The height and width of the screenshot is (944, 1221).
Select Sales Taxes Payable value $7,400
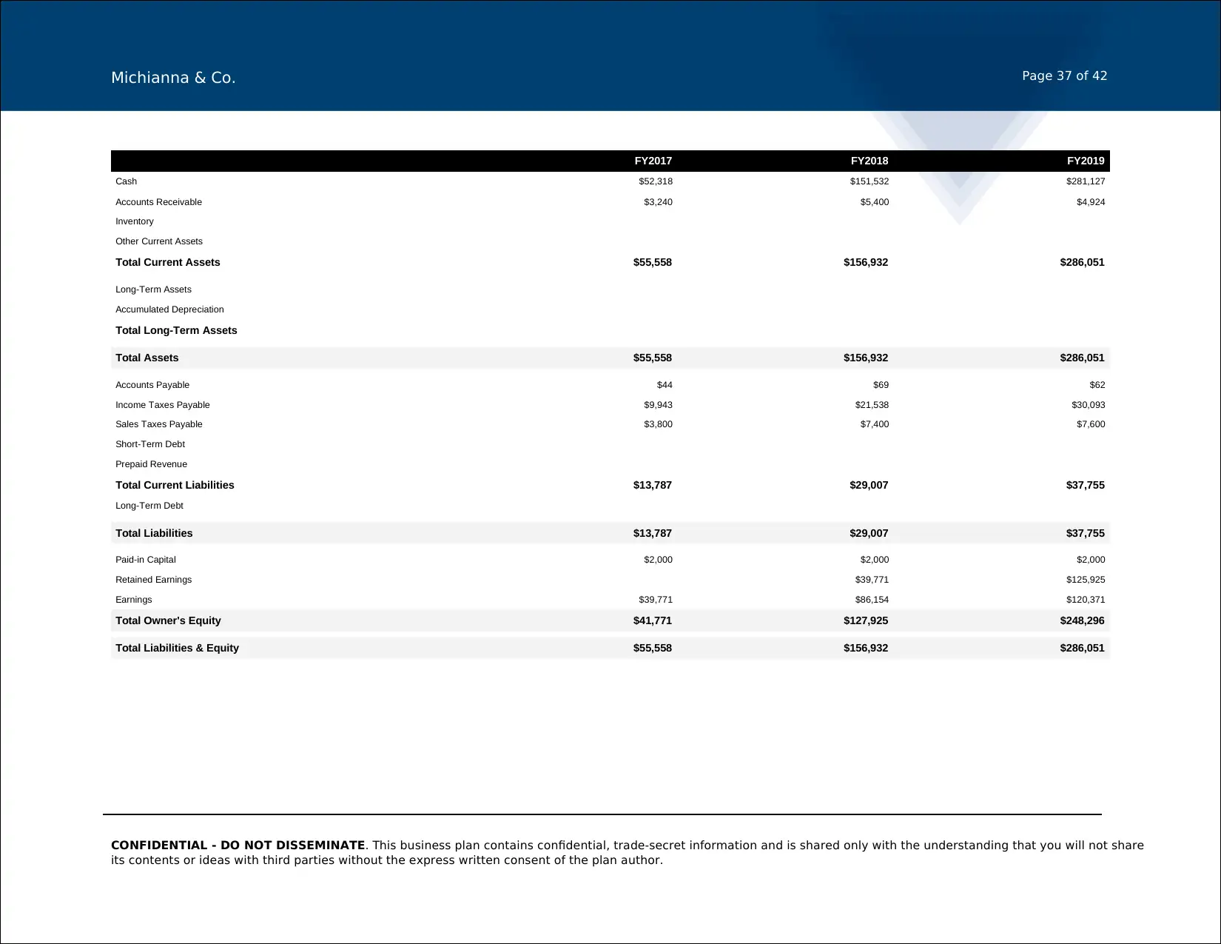875,424
